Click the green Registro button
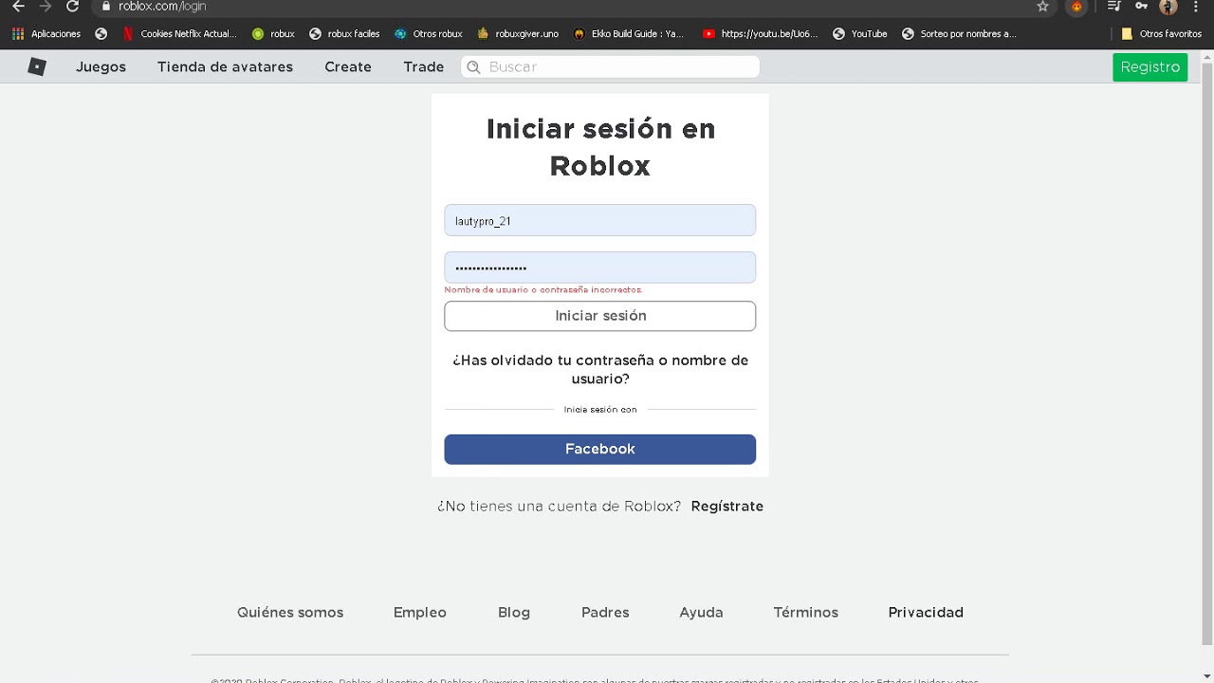Viewport: 1214px width, 683px height. point(1150,66)
